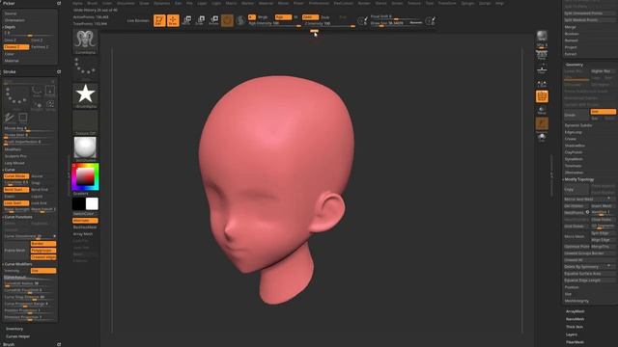Toggle Curve Mode on
This screenshot has height=347, width=618.
16,176
